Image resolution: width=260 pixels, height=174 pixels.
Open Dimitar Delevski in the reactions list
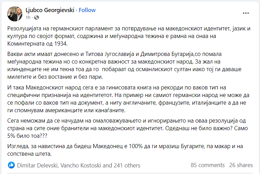point(37,165)
